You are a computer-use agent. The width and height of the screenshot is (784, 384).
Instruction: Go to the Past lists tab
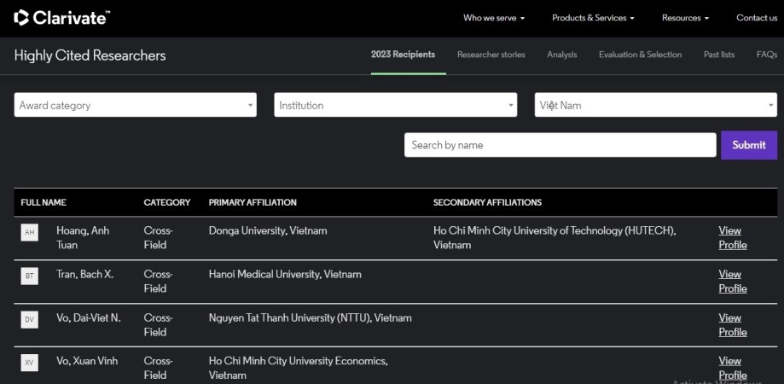(719, 55)
